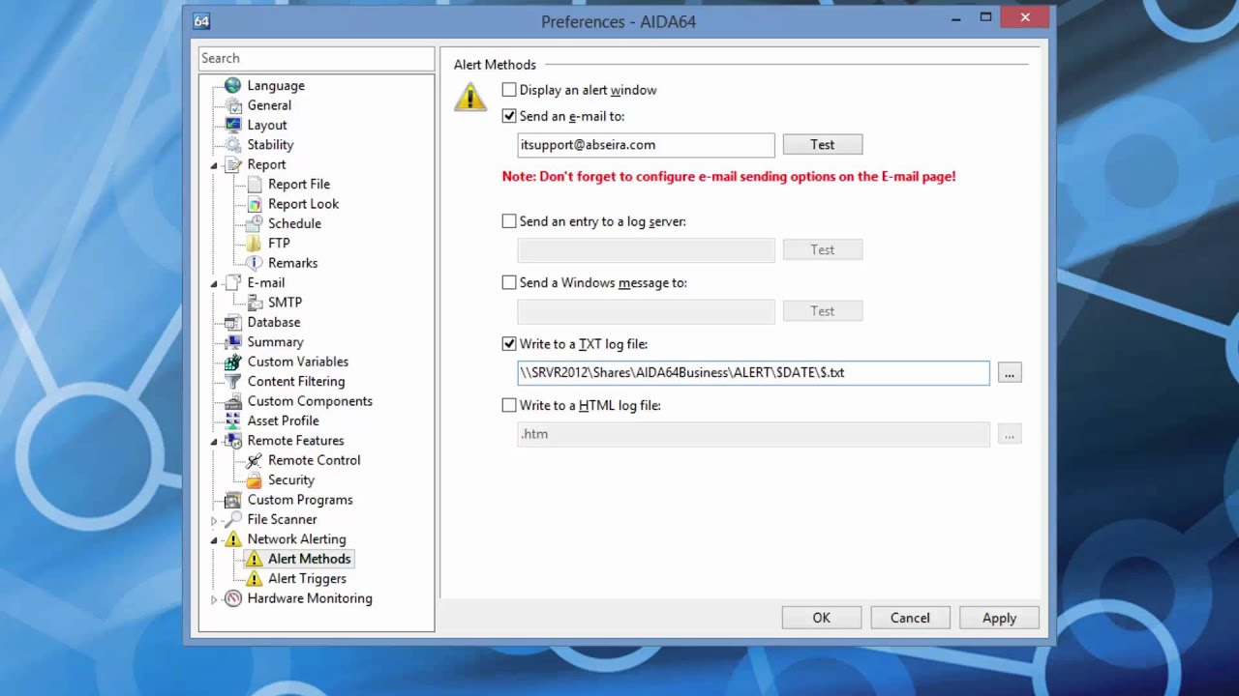Viewport: 1239px width, 696px height.
Task: Click the Report Look icon
Action: (x=254, y=204)
